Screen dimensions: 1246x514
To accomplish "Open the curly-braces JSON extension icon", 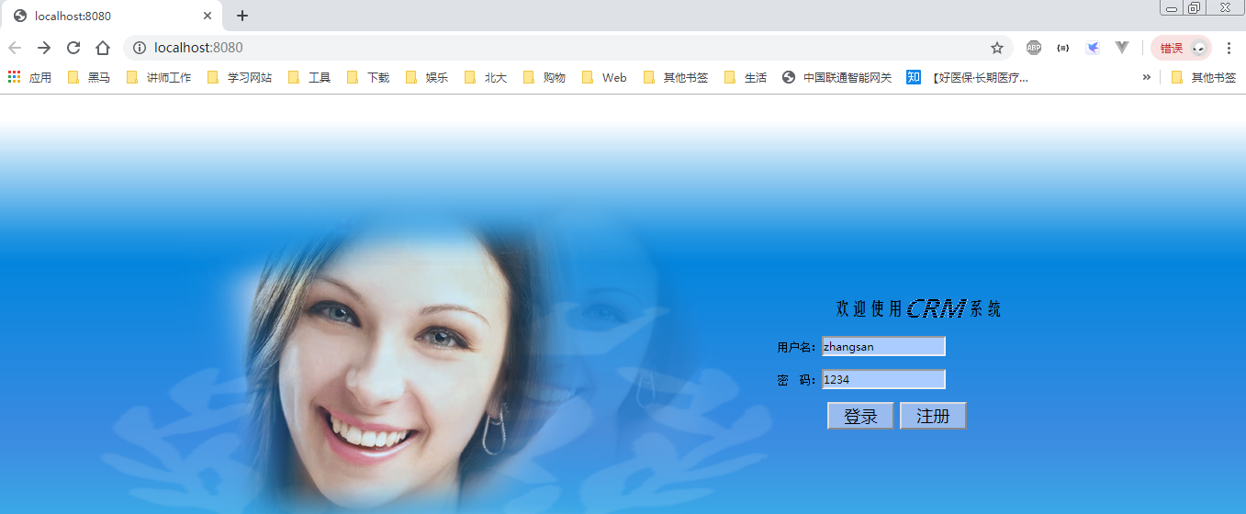I will pos(1063,48).
